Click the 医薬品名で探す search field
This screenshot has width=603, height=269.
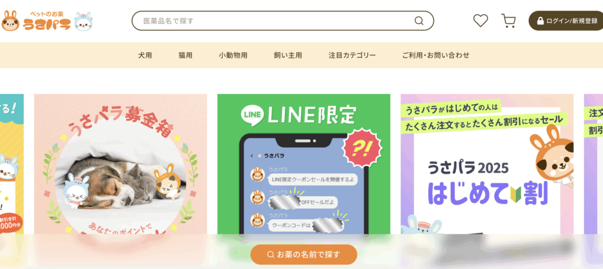pyautogui.click(x=283, y=21)
